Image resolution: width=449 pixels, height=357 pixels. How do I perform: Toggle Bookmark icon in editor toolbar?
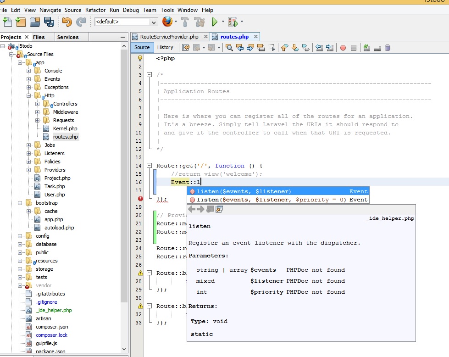306,48
